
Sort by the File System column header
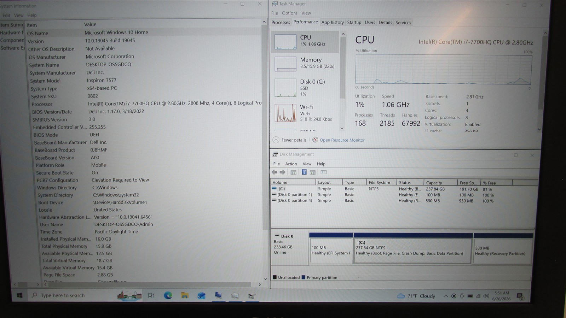[381, 183]
